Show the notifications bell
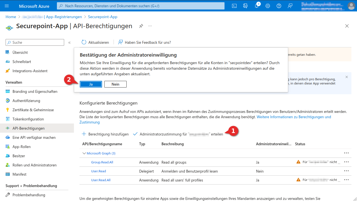The height and width of the screenshot is (201, 357). pyautogui.click(x=257, y=6)
